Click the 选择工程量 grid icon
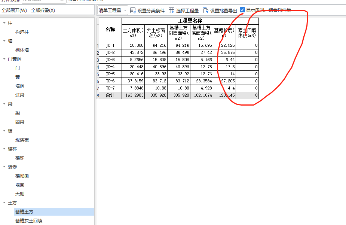This screenshot has height=225, width=346. pos(171,10)
